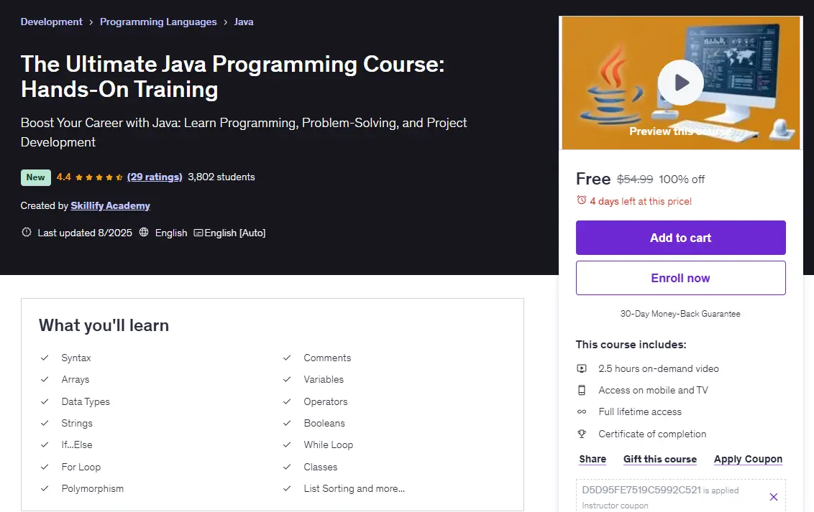Play the course preview video
The image size is (814, 512).
coord(680,83)
